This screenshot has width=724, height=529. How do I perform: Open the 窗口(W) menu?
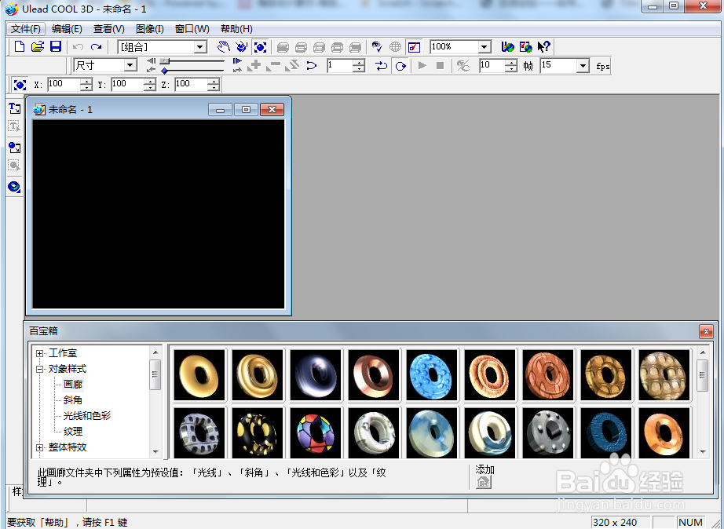click(192, 28)
